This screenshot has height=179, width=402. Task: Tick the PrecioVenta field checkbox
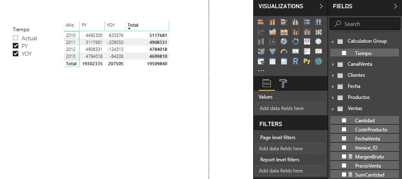click(x=344, y=166)
